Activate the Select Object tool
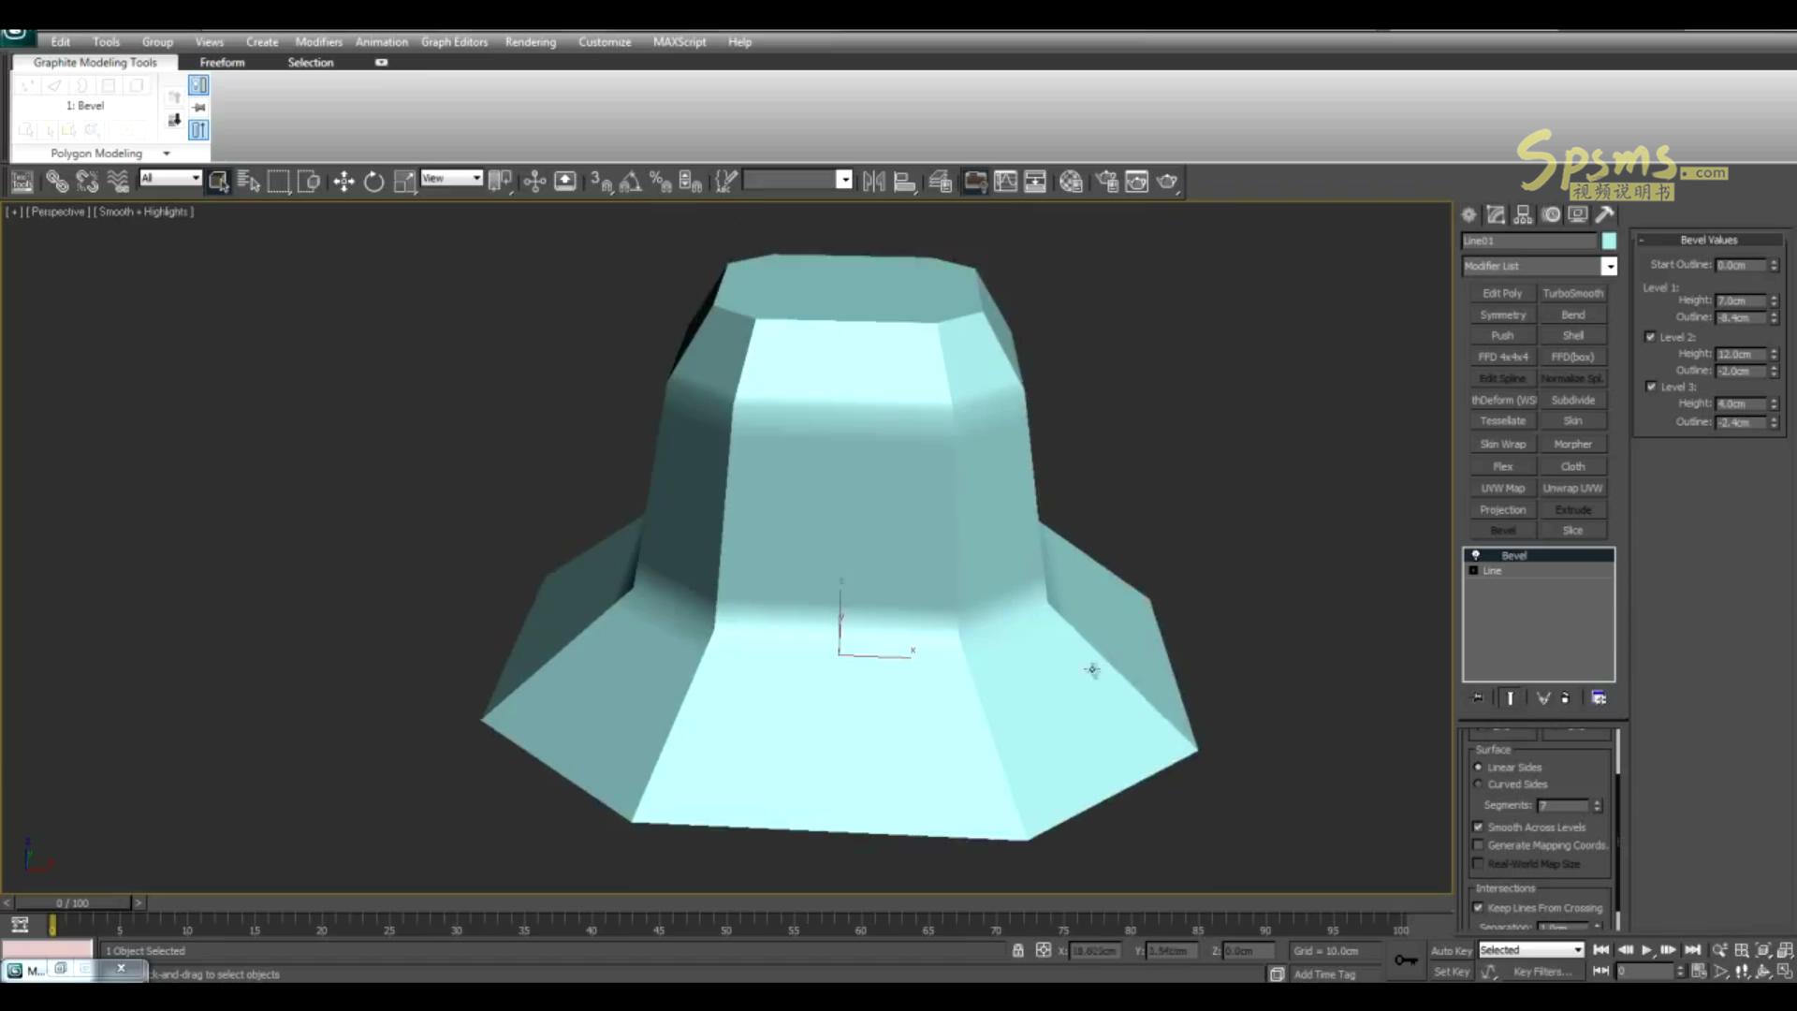This screenshot has height=1011, width=1797. 219,182
